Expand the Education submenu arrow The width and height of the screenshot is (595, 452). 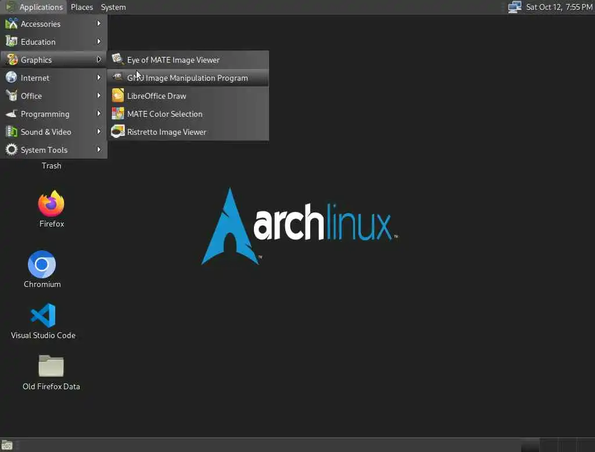pyautogui.click(x=99, y=41)
